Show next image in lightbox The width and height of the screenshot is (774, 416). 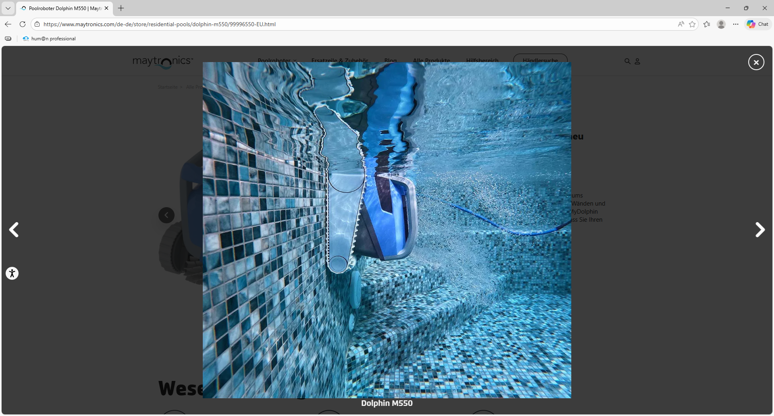tap(759, 230)
